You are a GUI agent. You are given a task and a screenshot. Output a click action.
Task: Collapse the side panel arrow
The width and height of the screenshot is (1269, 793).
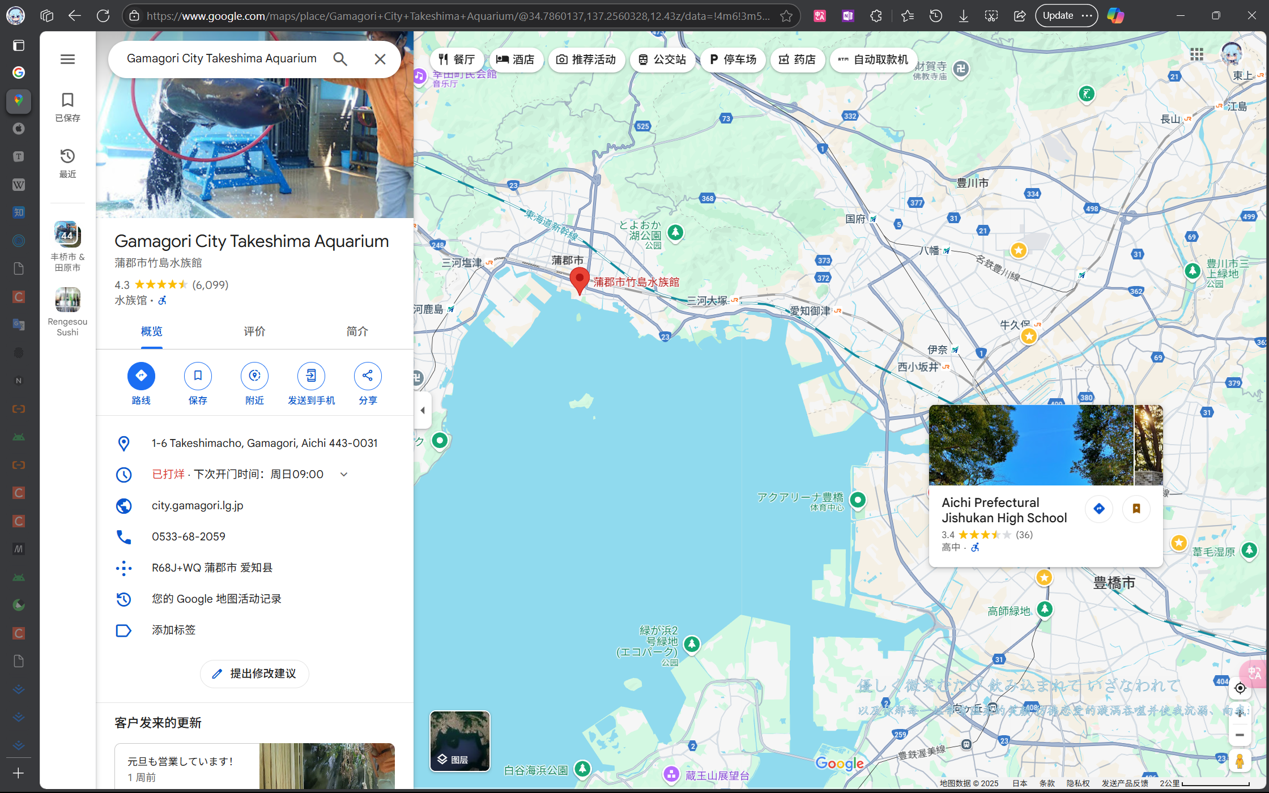coord(423,410)
